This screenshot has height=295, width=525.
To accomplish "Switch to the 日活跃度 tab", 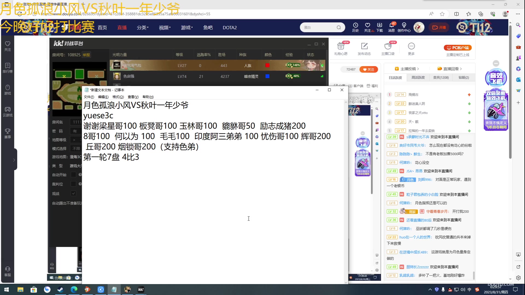I will 395,78.
